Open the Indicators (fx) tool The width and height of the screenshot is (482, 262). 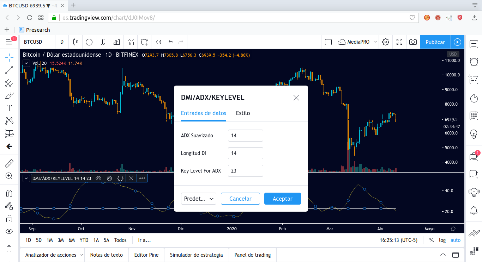point(103,42)
